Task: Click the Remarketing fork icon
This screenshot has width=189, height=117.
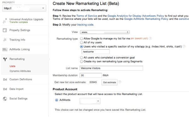Action: (5, 59)
